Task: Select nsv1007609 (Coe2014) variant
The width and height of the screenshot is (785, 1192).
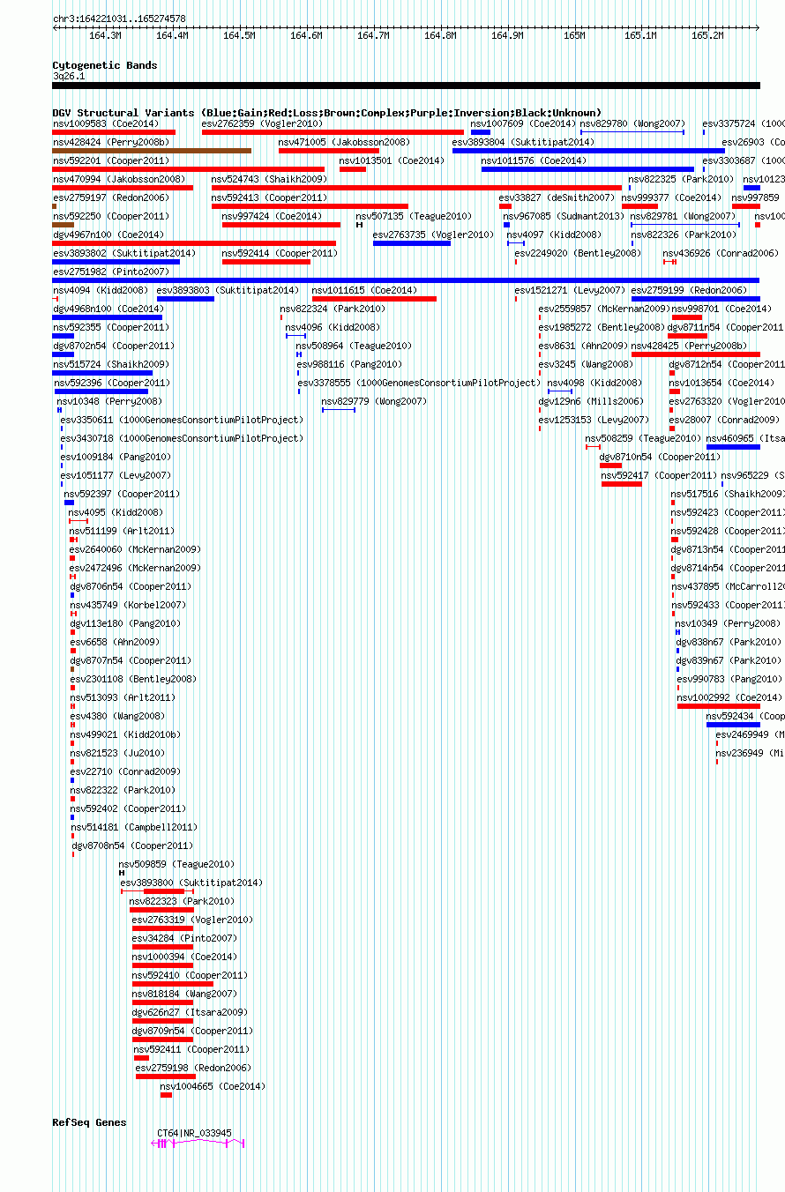Action: [523, 123]
